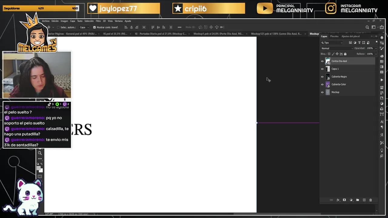Hide the Mockup layer
The width and height of the screenshot is (388, 218).
(x=322, y=92)
